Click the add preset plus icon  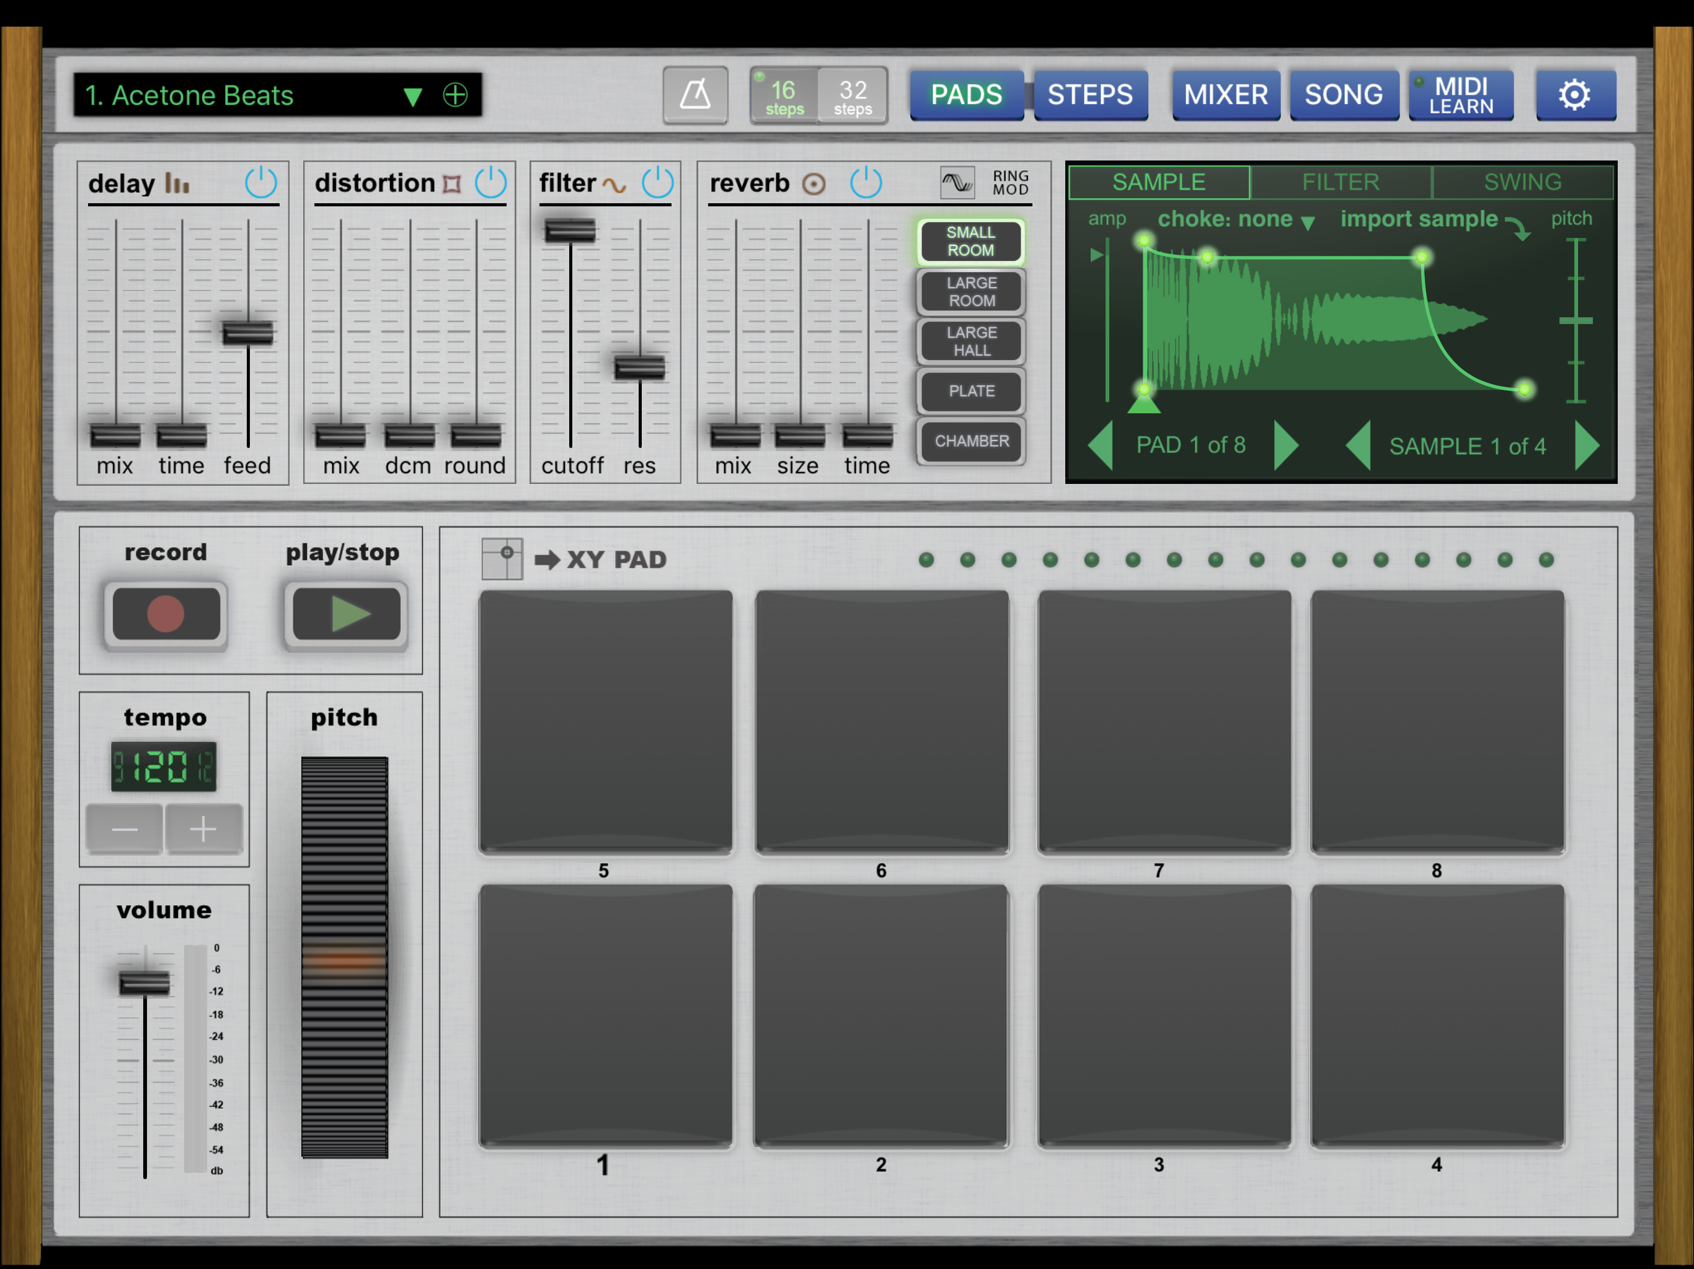pos(456,95)
